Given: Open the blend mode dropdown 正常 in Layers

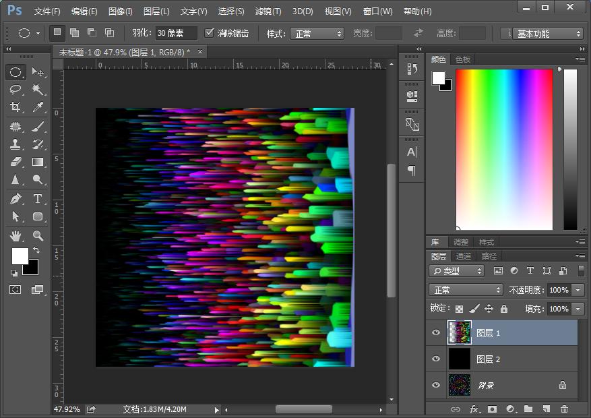Looking at the screenshot, I should [466, 290].
